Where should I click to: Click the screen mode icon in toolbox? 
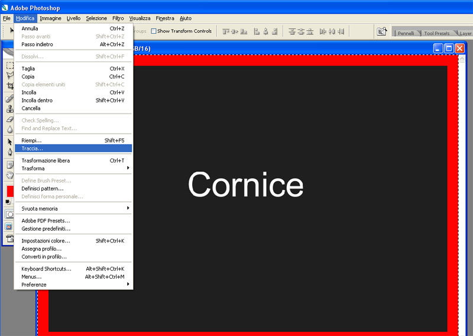(9, 227)
